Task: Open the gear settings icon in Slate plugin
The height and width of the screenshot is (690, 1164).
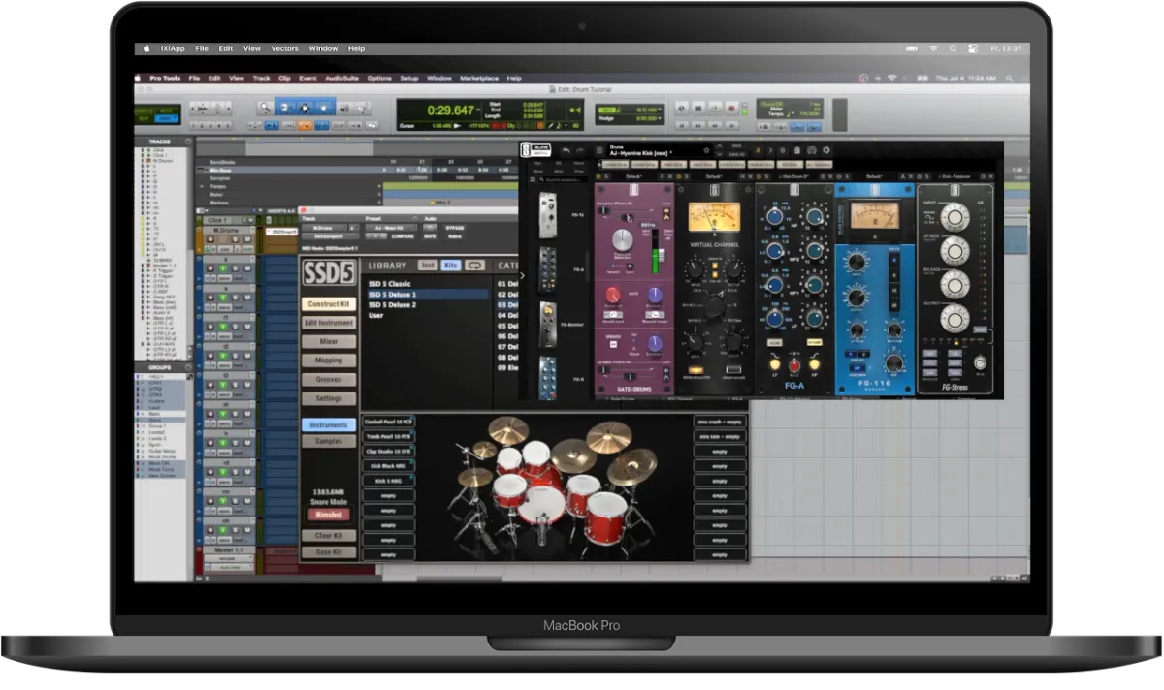Action: pyautogui.click(x=826, y=150)
